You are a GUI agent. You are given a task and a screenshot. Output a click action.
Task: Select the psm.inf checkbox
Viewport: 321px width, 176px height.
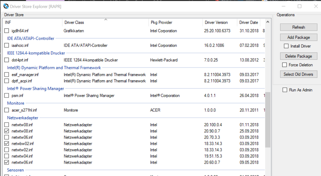point(7,95)
